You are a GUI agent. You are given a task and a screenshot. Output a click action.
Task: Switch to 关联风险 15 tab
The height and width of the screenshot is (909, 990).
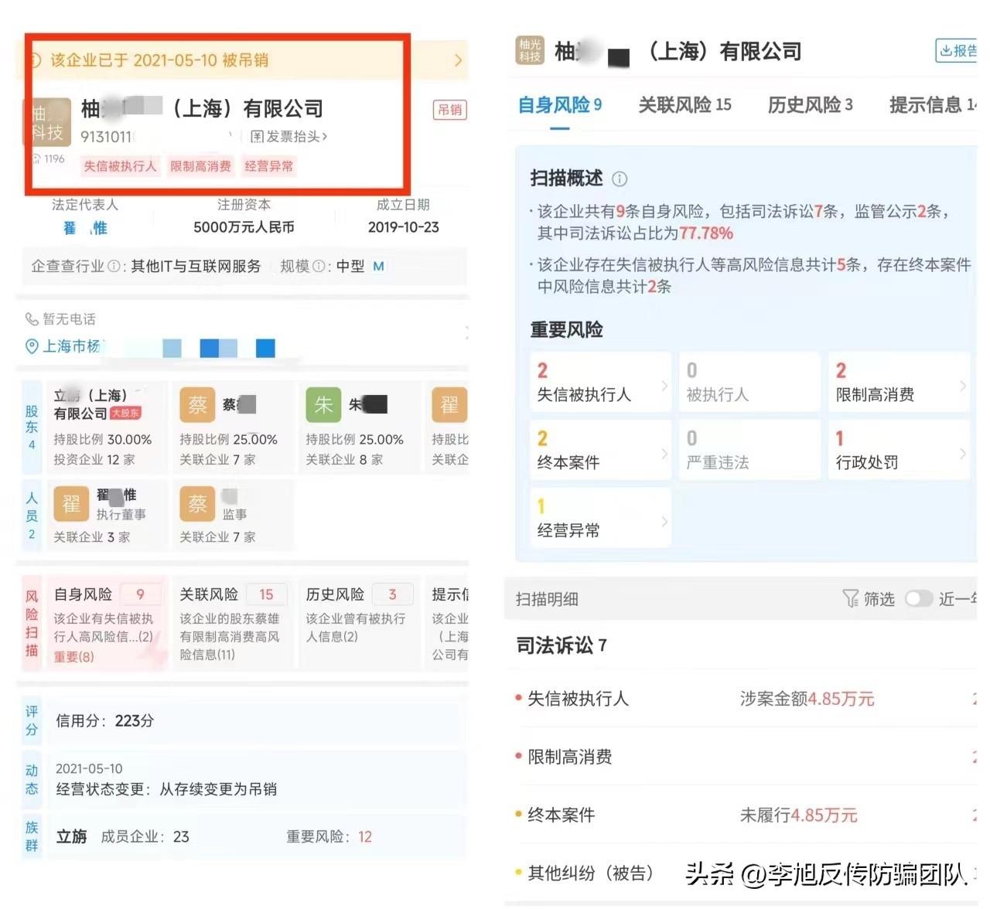click(x=684, y=105)
